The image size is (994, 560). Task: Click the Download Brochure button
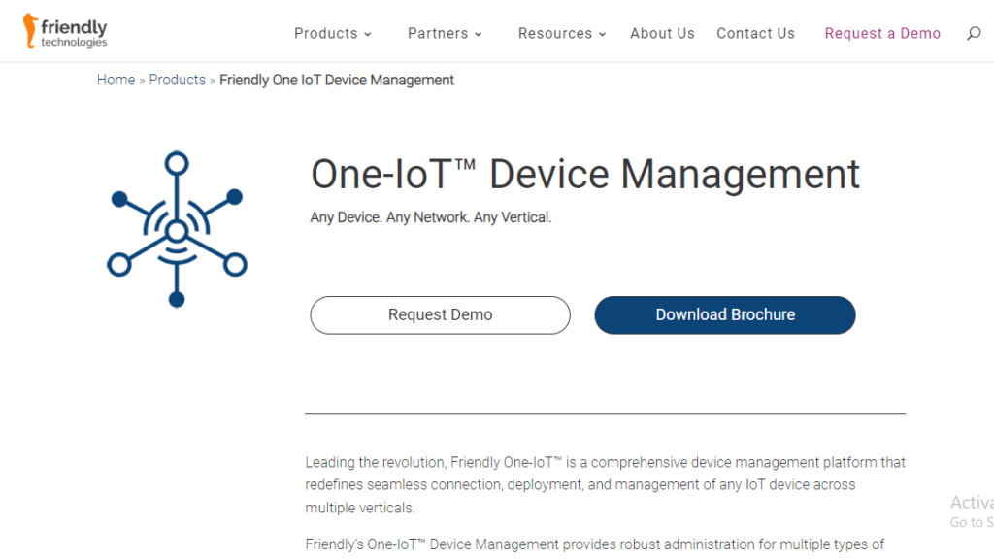pos(725,314)
